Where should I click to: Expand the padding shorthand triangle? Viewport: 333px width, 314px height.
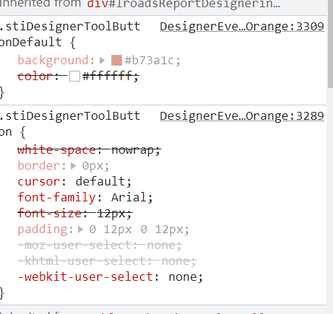[x=81, y=230]
